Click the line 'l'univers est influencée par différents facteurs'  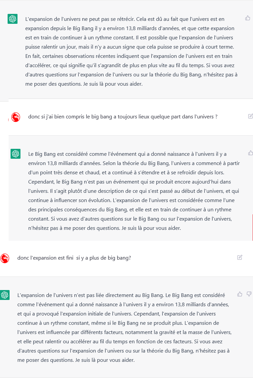pos(125,332)
